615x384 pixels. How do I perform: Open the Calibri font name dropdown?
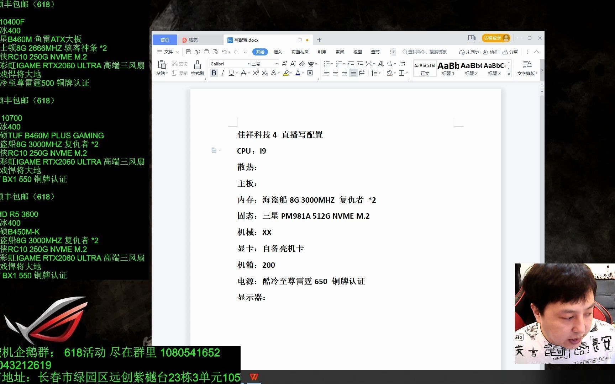248,64
